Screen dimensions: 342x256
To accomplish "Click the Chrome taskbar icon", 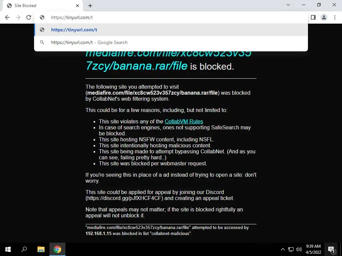I will tap(57, 249).
